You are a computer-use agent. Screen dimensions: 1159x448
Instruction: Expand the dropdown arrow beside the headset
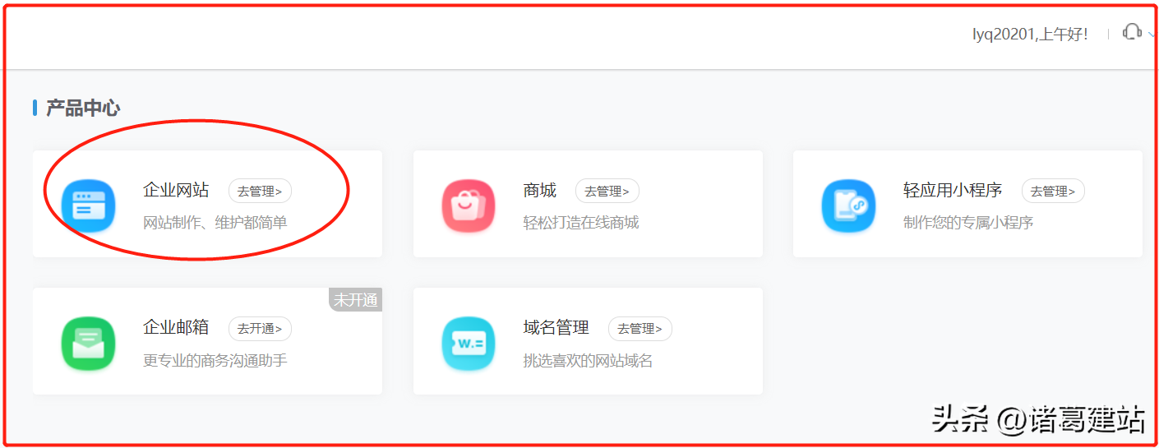1151,35
